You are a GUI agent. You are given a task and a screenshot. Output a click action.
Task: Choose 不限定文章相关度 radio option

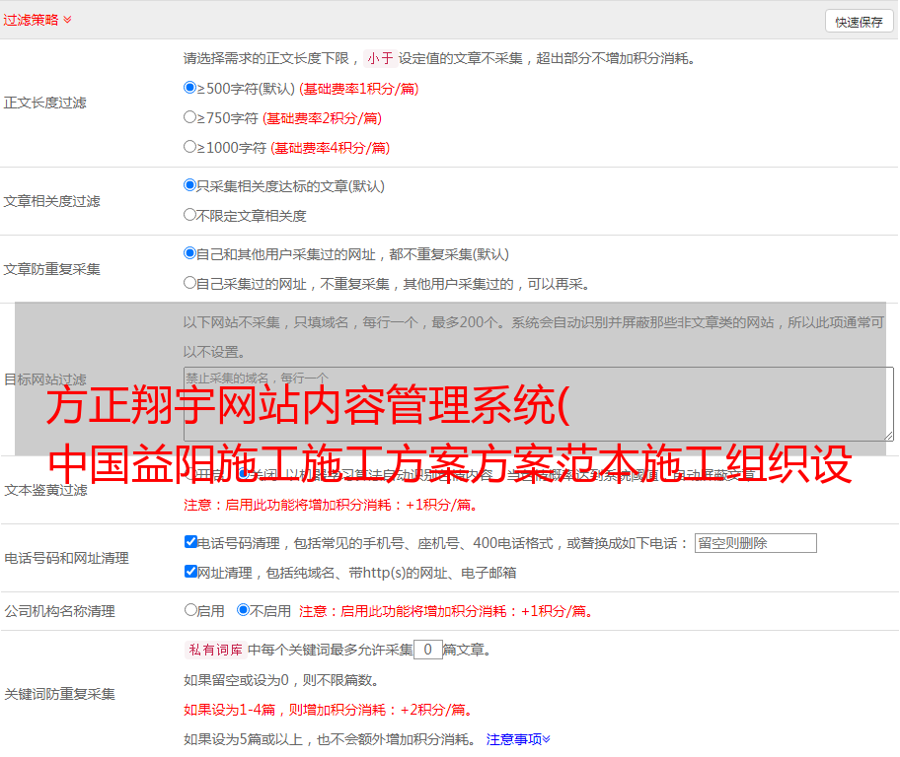pyautogui.click(x=189, y=215)
